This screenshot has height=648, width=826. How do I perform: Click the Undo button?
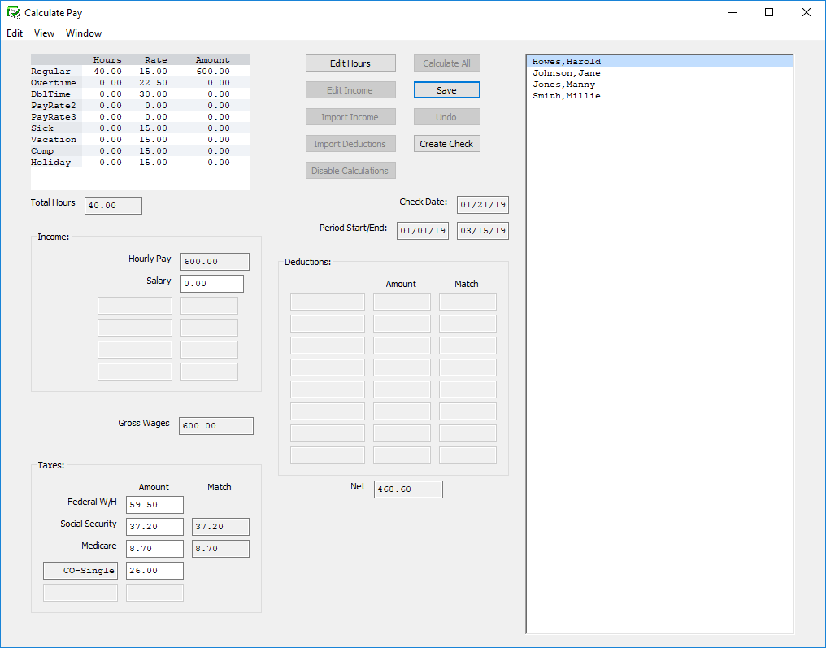tap(446, 116)
